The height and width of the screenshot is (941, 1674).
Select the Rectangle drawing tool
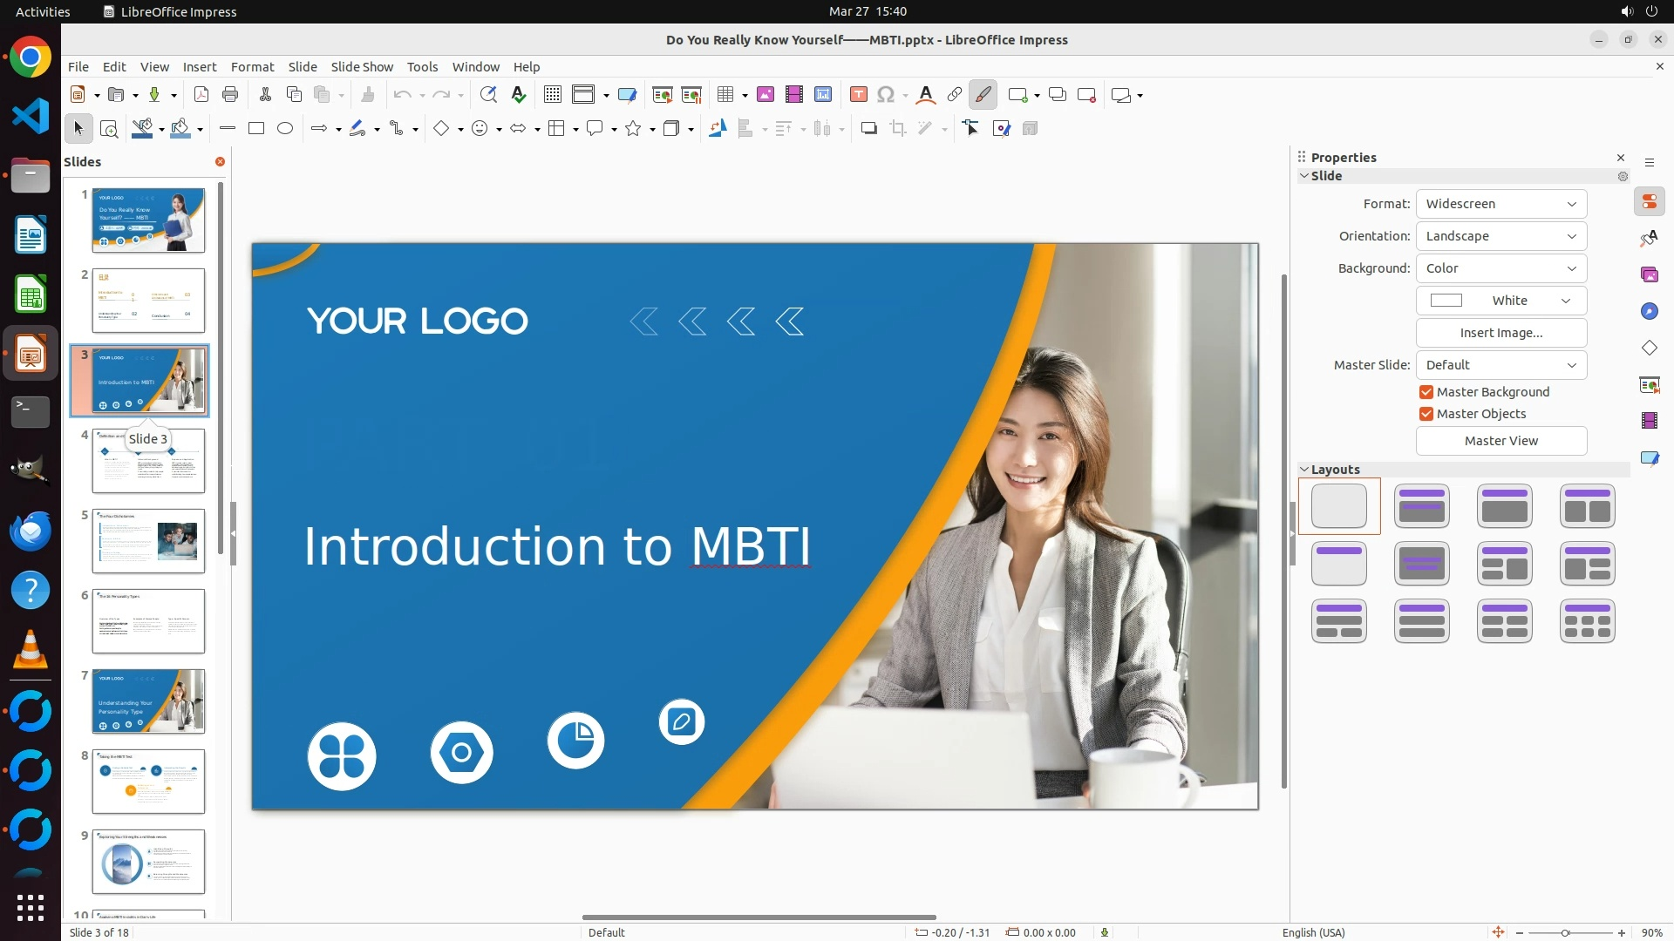(x=256, y=129)
